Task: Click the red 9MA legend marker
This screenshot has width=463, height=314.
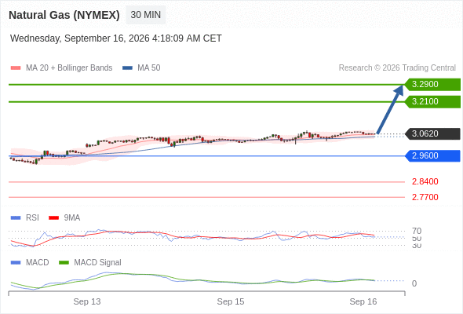Action: [x=53, y=217]
